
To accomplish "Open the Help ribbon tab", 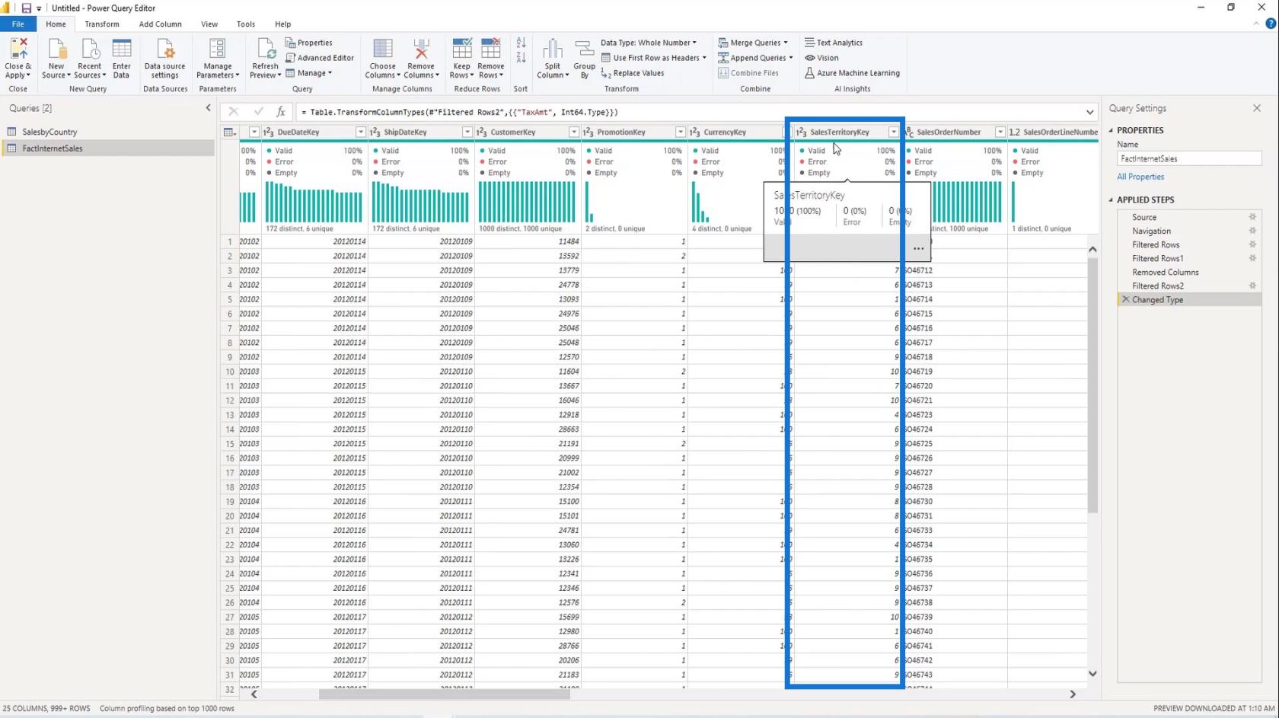I will point(282,24).
